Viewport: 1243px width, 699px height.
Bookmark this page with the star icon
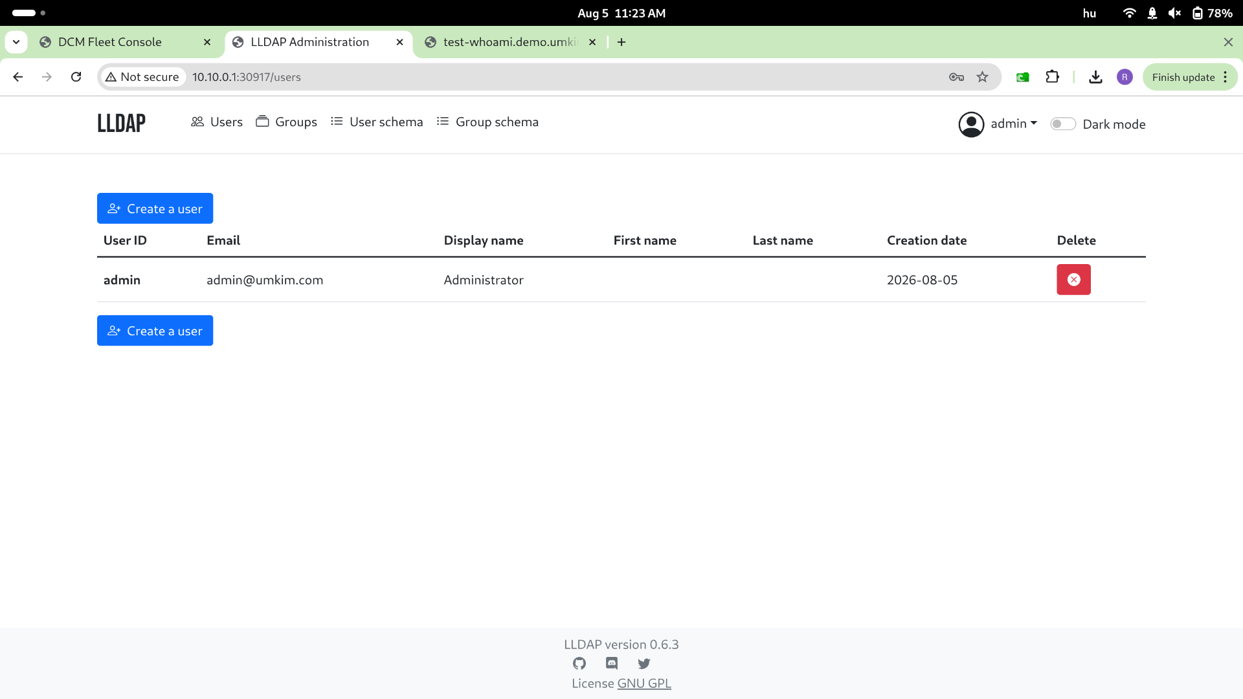(x=983, y=77)
